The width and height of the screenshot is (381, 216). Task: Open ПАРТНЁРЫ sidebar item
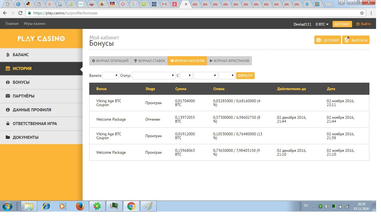(x=41, y=96)
